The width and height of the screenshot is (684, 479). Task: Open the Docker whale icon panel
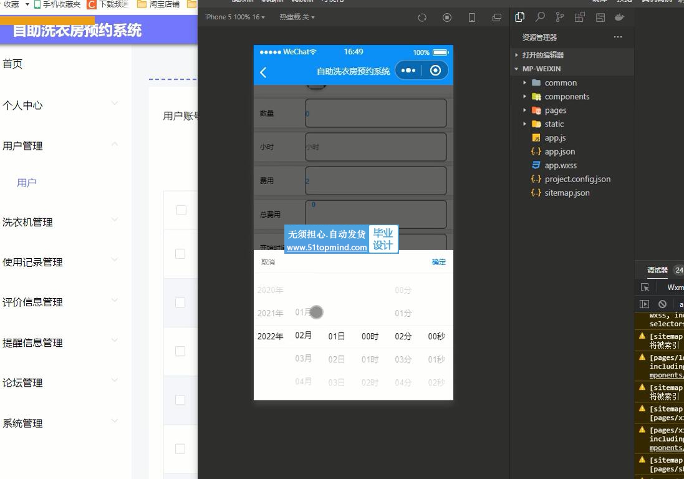pyautogui.click(x=619, y=17)
